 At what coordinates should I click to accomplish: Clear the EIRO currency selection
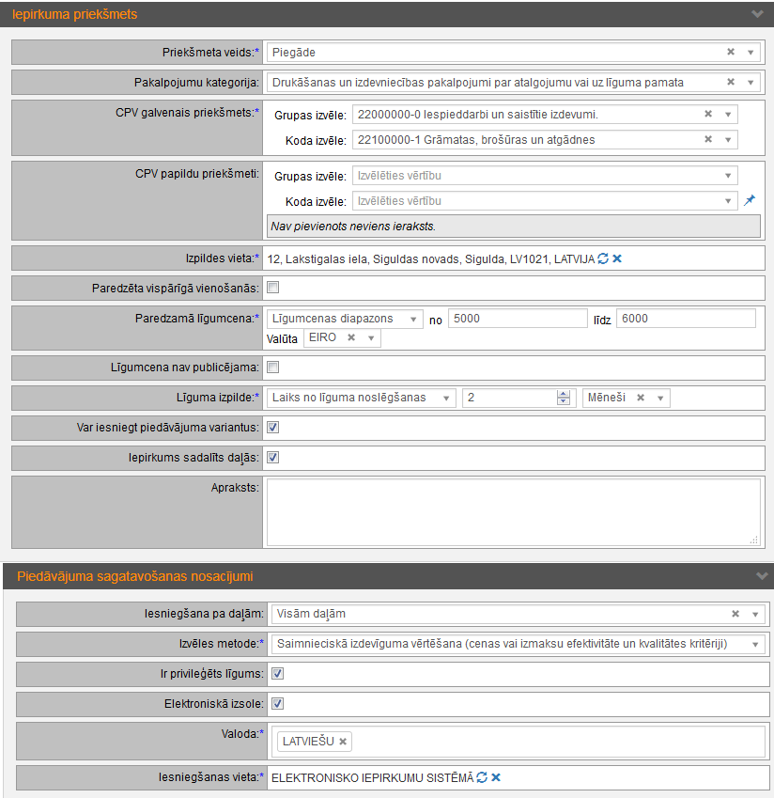tap(351, 337)
